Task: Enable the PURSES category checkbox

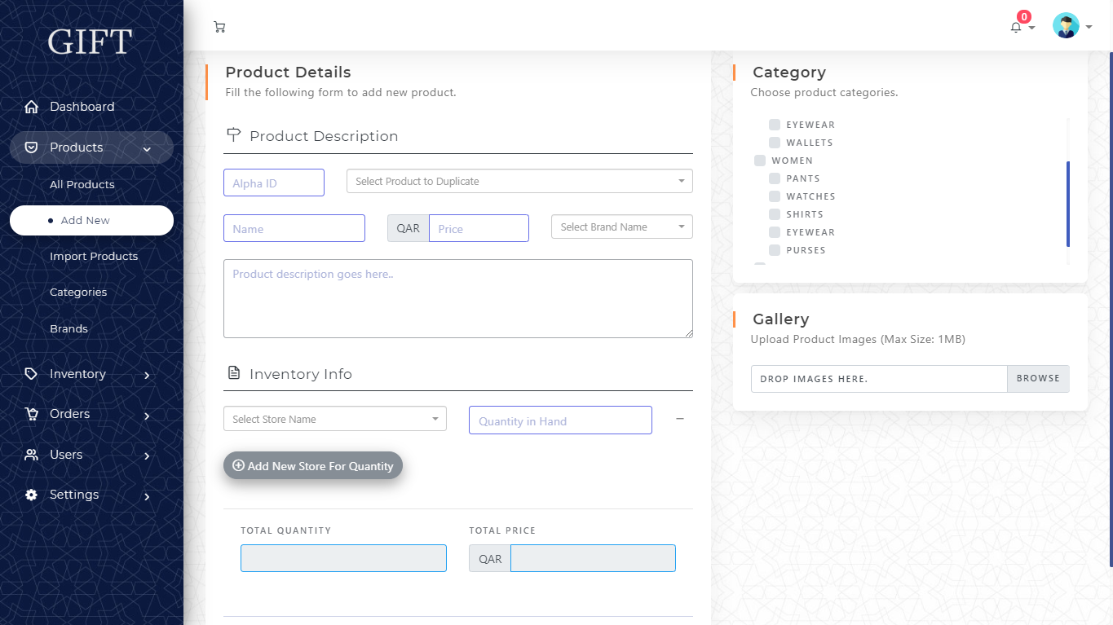Action: pyautogui.click(x=775, y=250)
